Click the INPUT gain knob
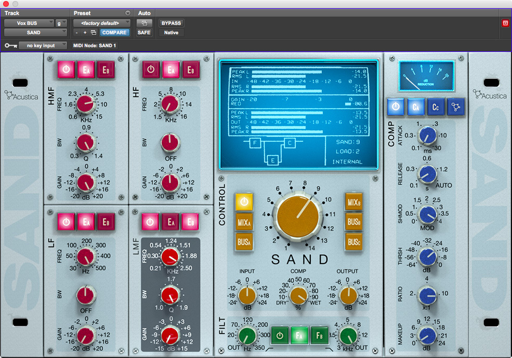This screenshot has width=512, height=358. point(247,295)
